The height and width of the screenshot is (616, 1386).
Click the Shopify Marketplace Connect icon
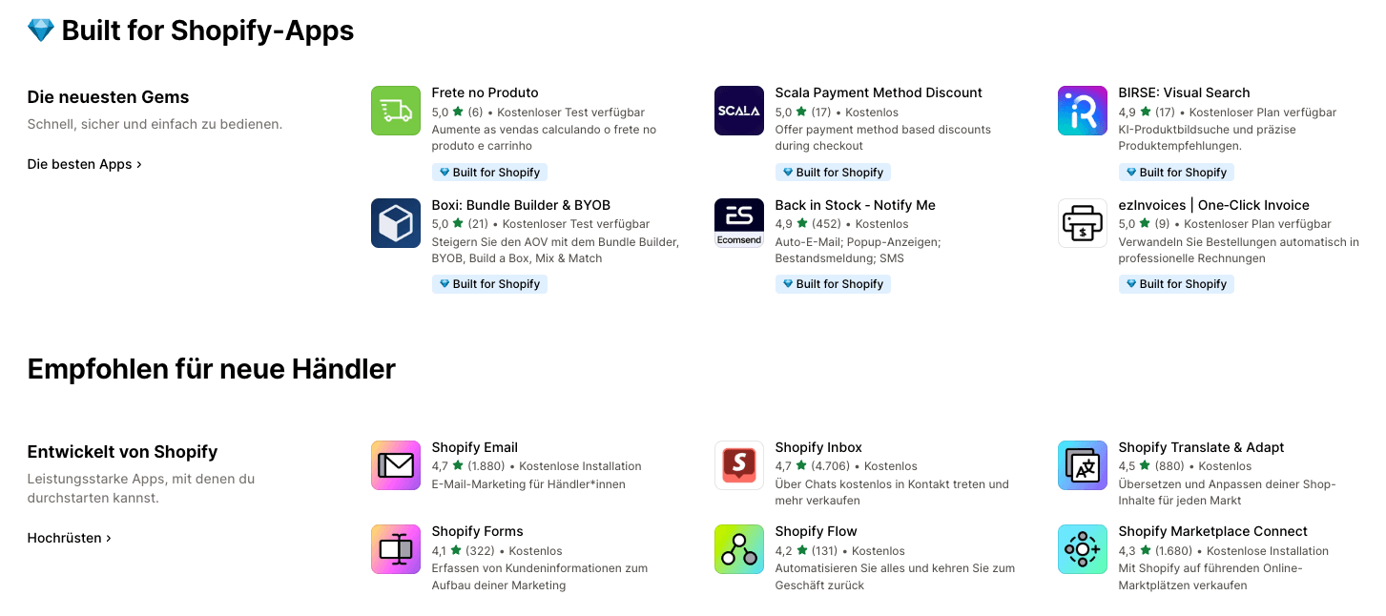pos(1083,549)
